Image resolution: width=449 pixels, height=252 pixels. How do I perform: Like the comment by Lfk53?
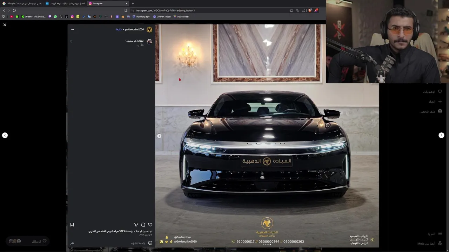click(x=71, y=42)
